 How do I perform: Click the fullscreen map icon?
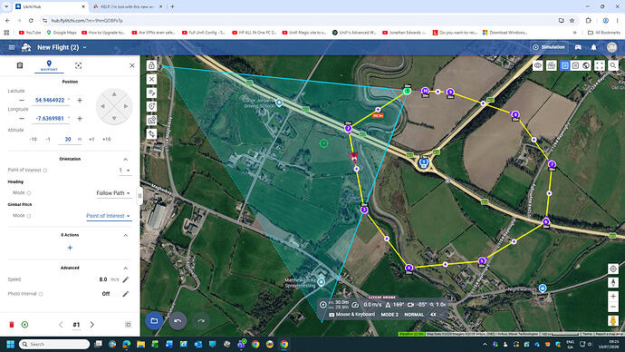coord(600,65)
